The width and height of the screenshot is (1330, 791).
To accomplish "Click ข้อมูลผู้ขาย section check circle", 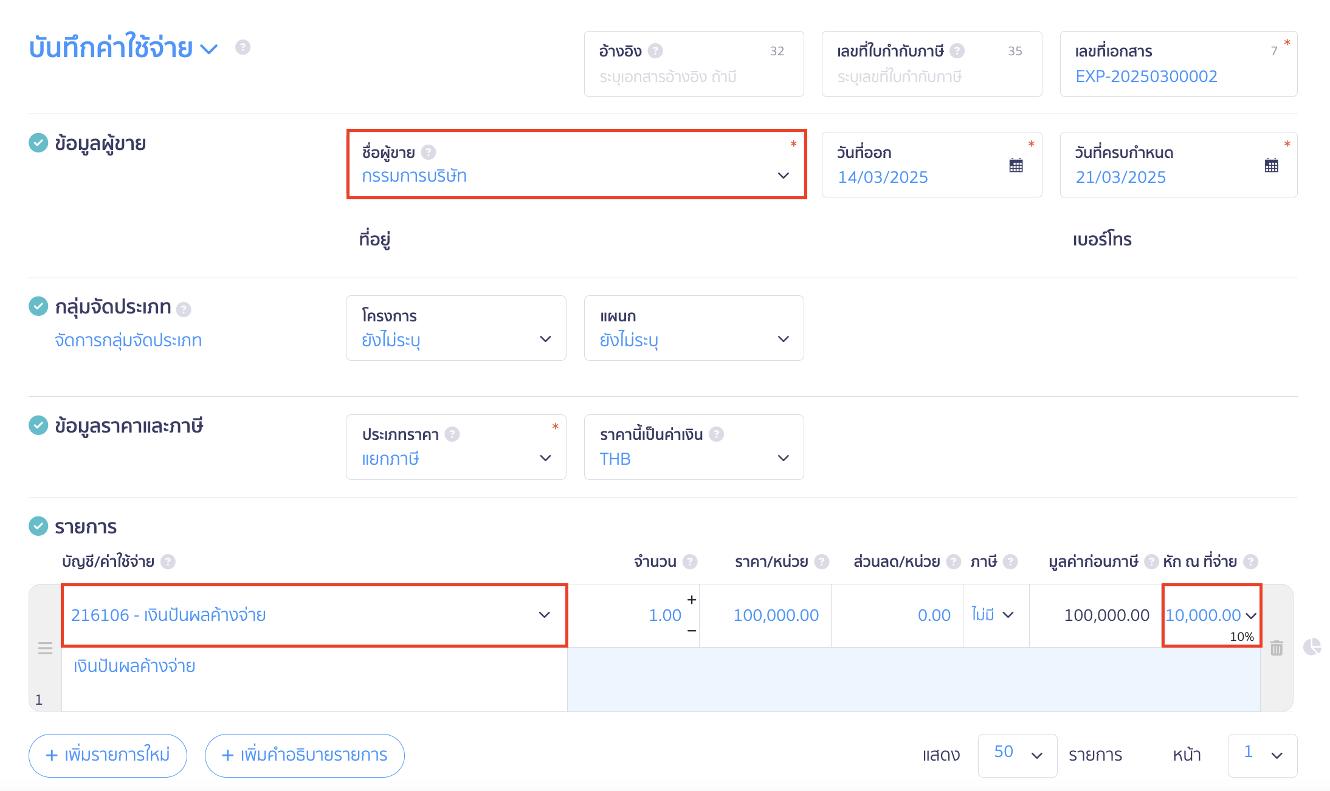I will [38, 143].
